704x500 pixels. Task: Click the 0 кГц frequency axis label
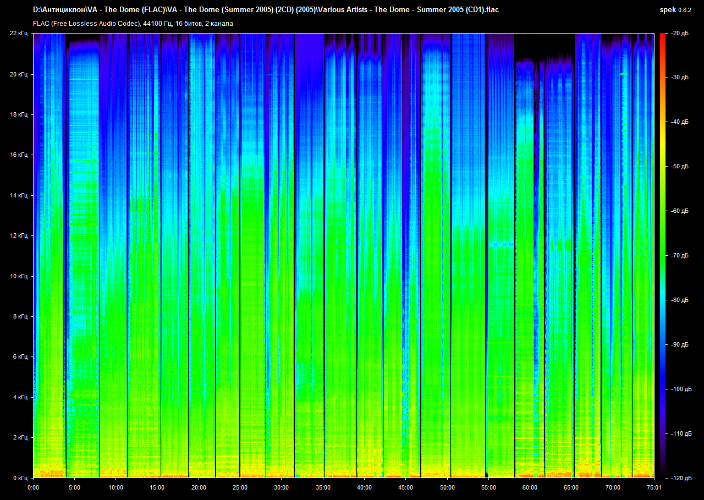point(20,478)
